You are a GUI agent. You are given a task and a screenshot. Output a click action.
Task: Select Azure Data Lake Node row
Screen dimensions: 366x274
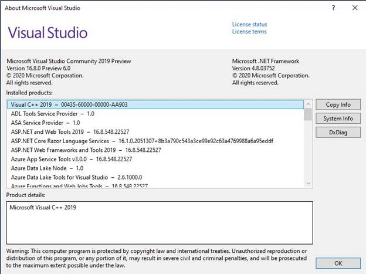[155, 168]
